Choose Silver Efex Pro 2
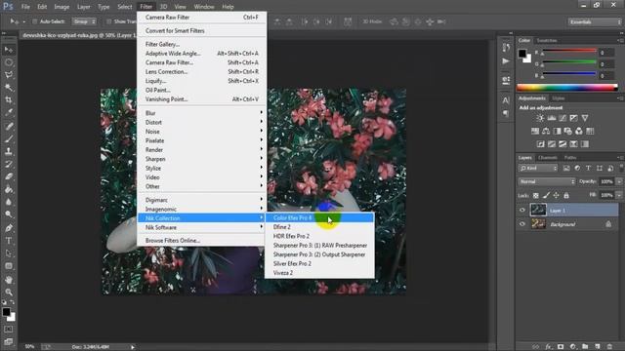625x351 pixels. pyautogui.click(x=319, y=263)
